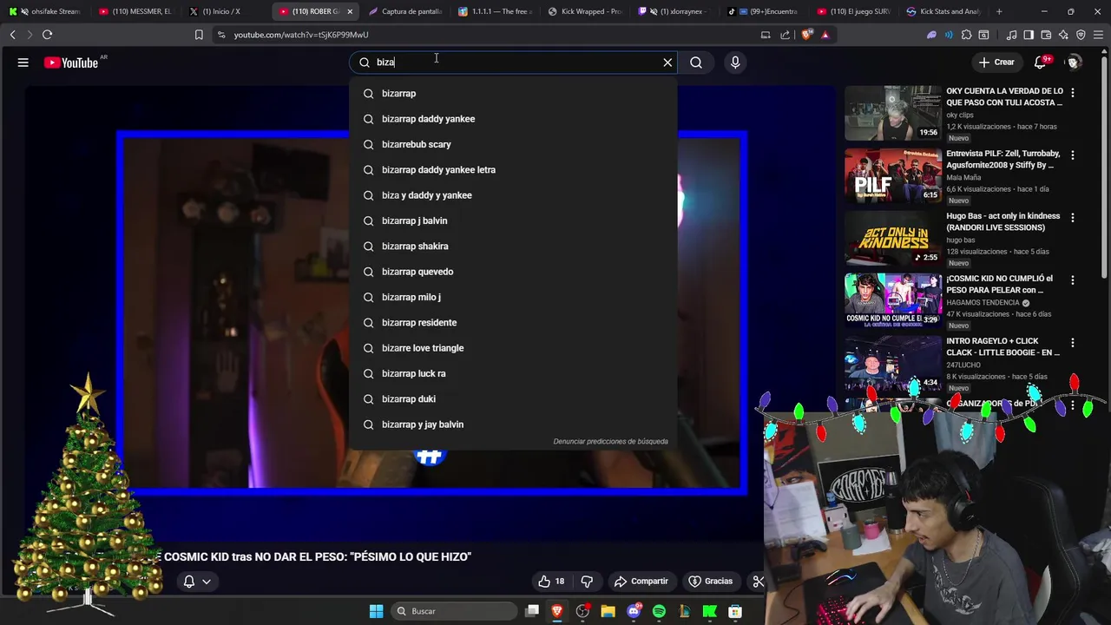This screenshot has width=1111, height=625.
Task: Select 'bizarrap y jay balvin' suggestion
Action: (x=512, y=424)
